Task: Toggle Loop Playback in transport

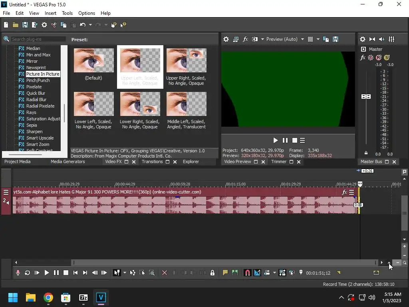Action: point(27,273)
